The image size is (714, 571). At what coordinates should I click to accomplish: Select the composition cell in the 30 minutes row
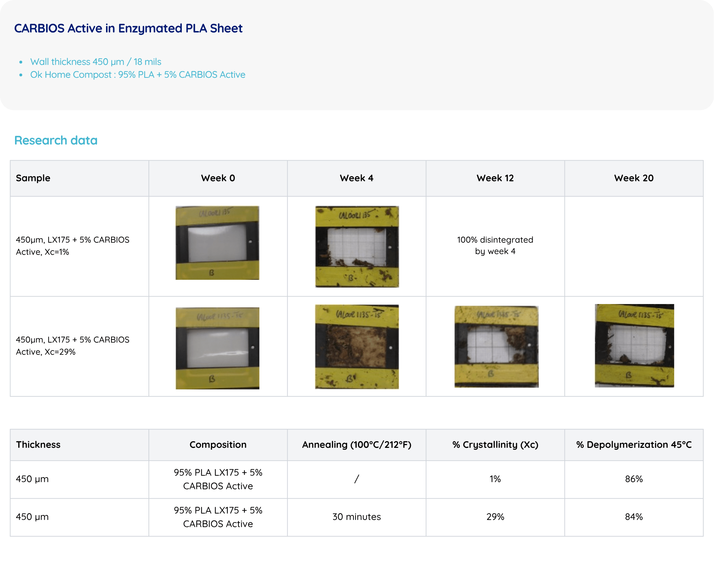pyautogui.click(x=218, y=517)
